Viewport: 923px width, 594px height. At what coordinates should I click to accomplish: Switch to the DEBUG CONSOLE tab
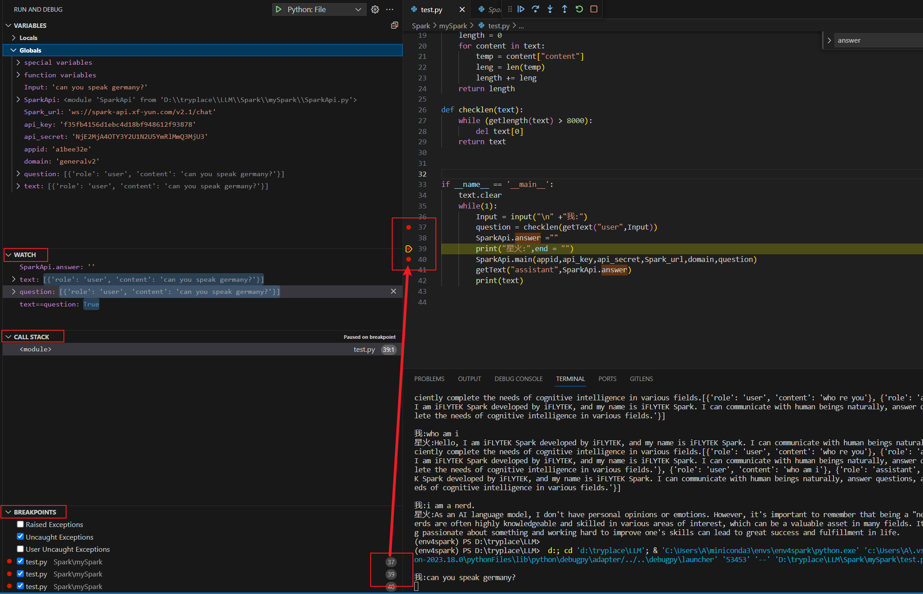519,379
